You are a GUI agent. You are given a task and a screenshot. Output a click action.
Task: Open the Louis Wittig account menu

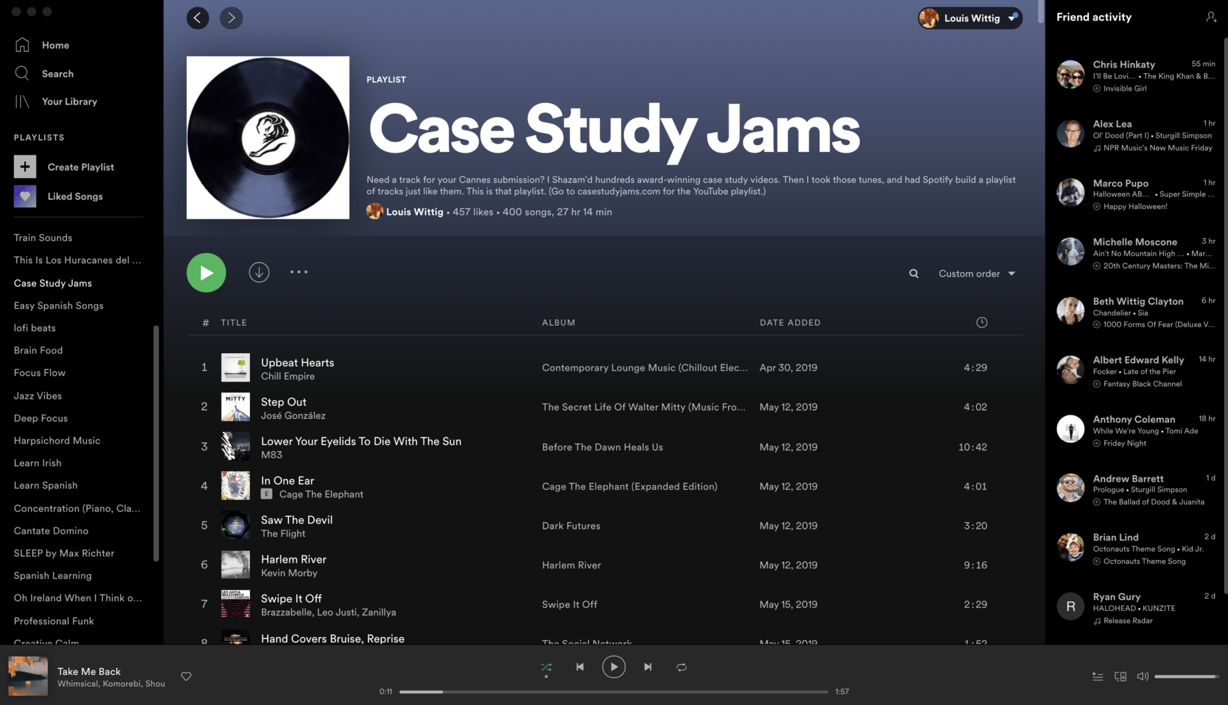pos(970,18)
